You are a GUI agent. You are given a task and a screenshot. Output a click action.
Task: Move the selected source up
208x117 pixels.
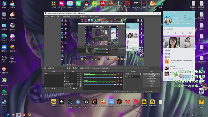click(x=74, y=88)
